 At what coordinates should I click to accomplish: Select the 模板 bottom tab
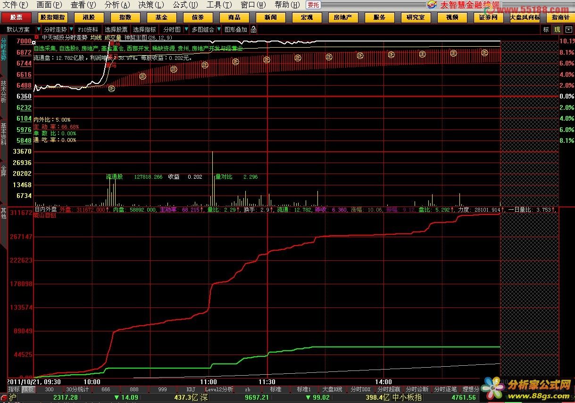(28, 389)
